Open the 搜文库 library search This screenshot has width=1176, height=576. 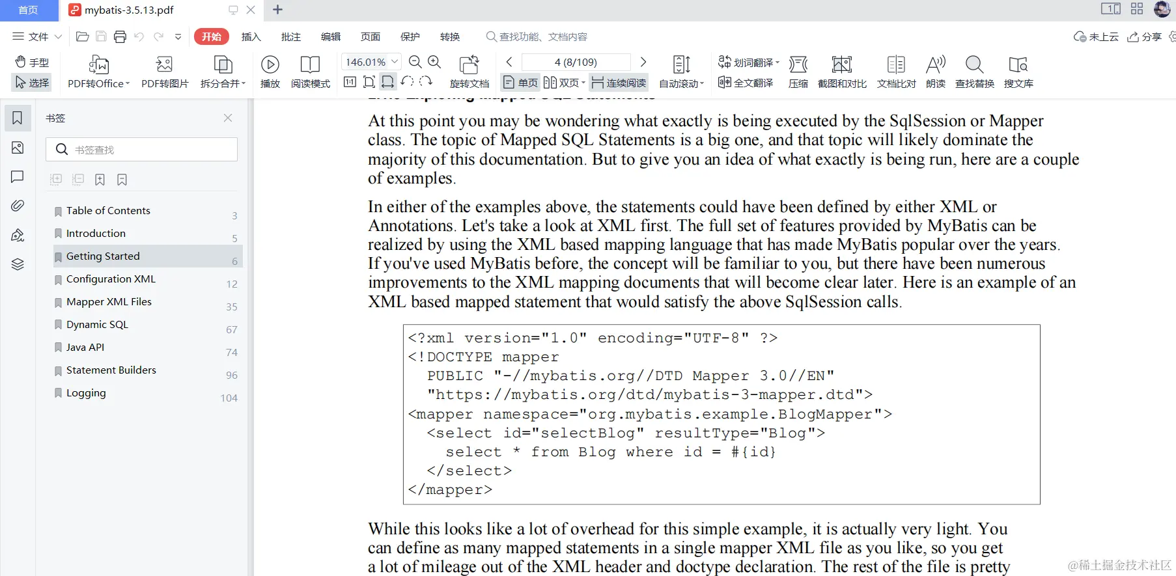point(1018,72)
